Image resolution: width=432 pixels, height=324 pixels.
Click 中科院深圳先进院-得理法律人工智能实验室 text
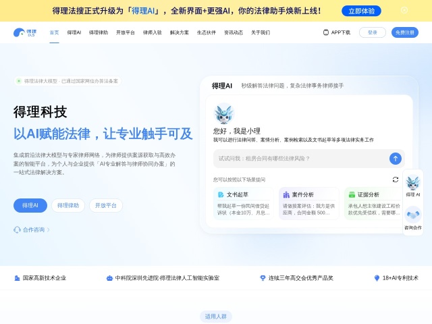pyautogui.click(x=167, y=278)
